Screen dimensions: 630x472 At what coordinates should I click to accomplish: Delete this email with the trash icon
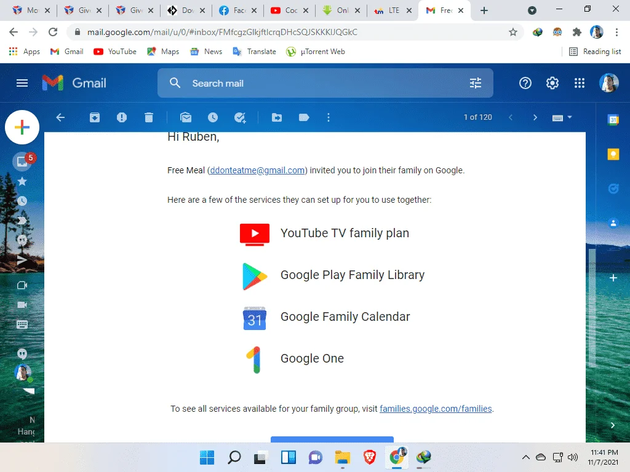click(149, 117)
